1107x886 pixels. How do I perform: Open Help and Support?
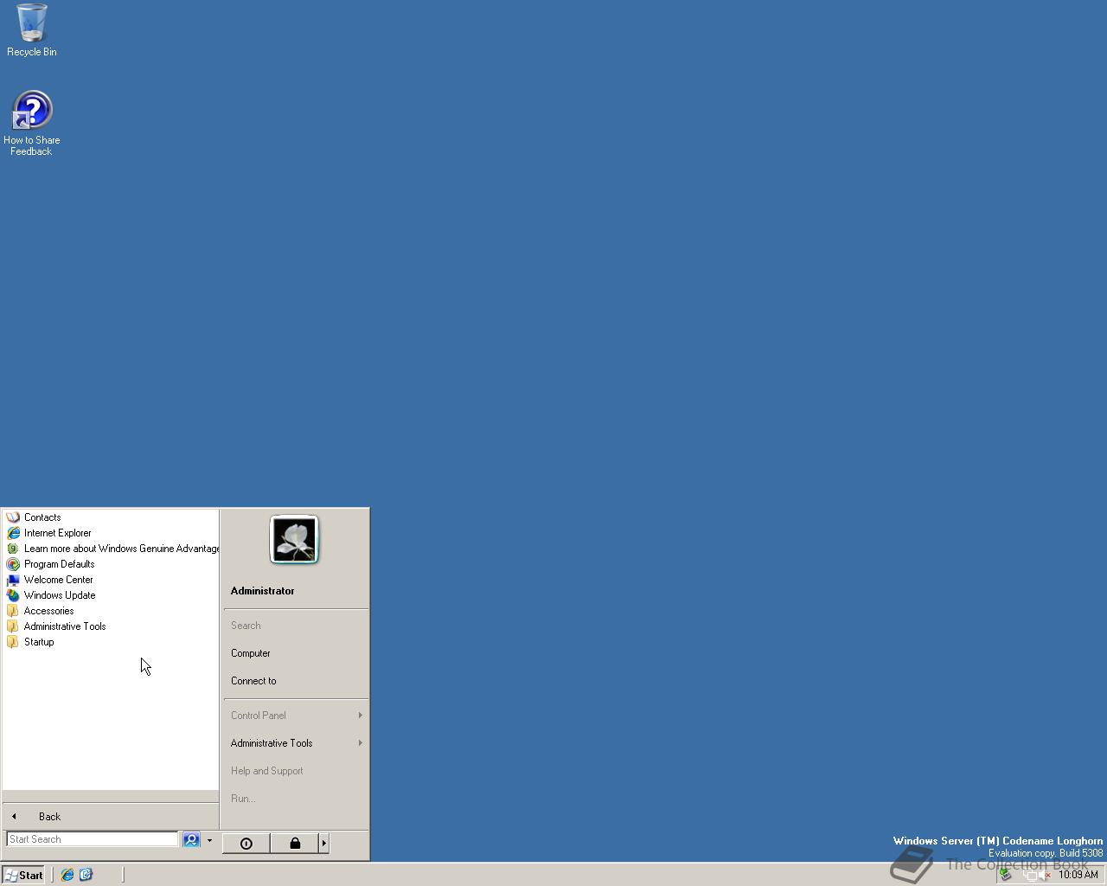click(267, 771)
